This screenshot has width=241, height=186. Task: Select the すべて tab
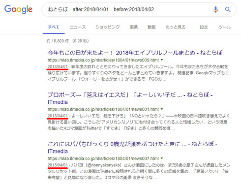click(x=54, y=27)
